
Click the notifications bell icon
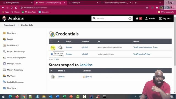(137, 18)
